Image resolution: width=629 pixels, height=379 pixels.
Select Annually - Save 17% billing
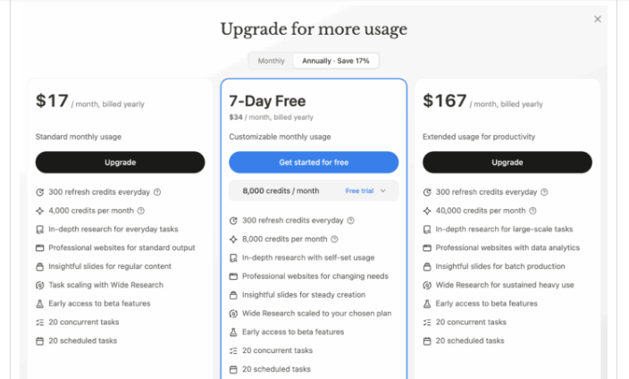335,61
